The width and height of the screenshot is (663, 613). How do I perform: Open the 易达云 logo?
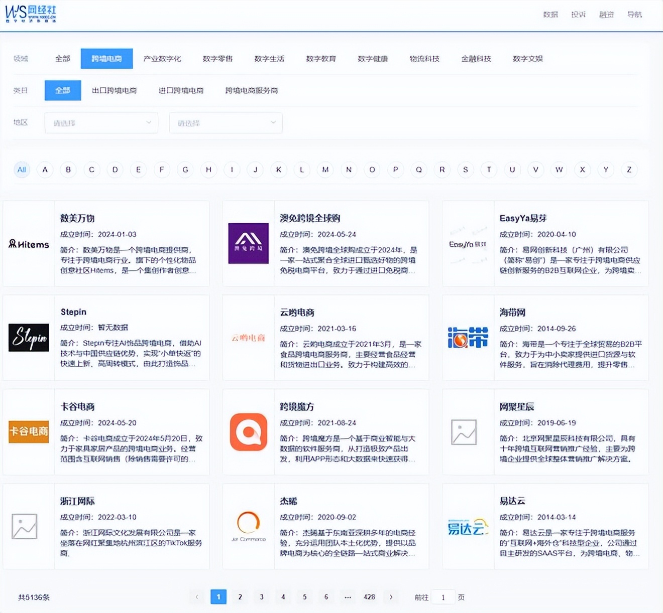468,527
